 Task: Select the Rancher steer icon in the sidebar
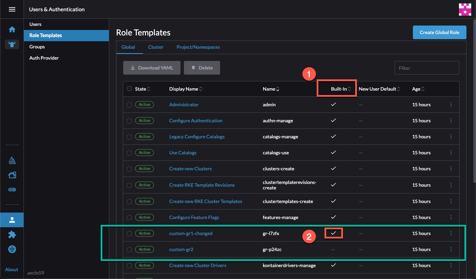click(x=12, y=44)
